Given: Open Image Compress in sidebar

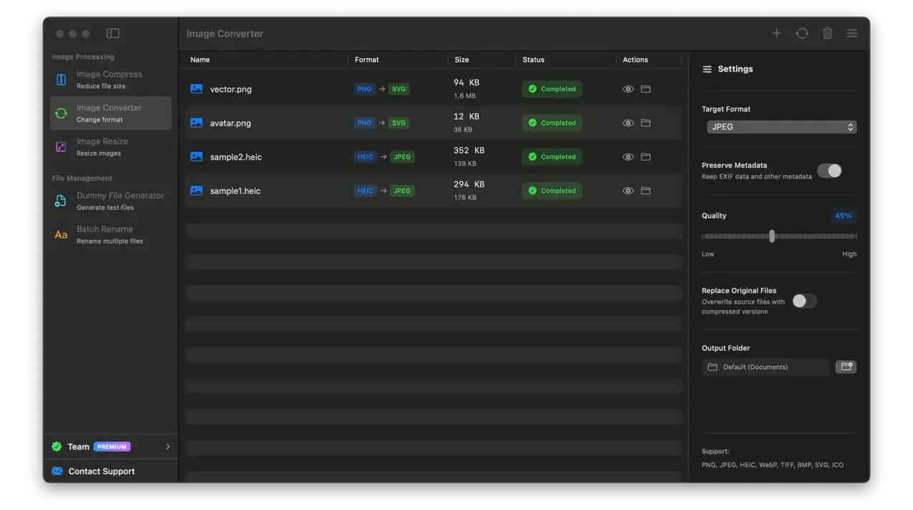Looking at the screenshot, I should coord(110,80).
